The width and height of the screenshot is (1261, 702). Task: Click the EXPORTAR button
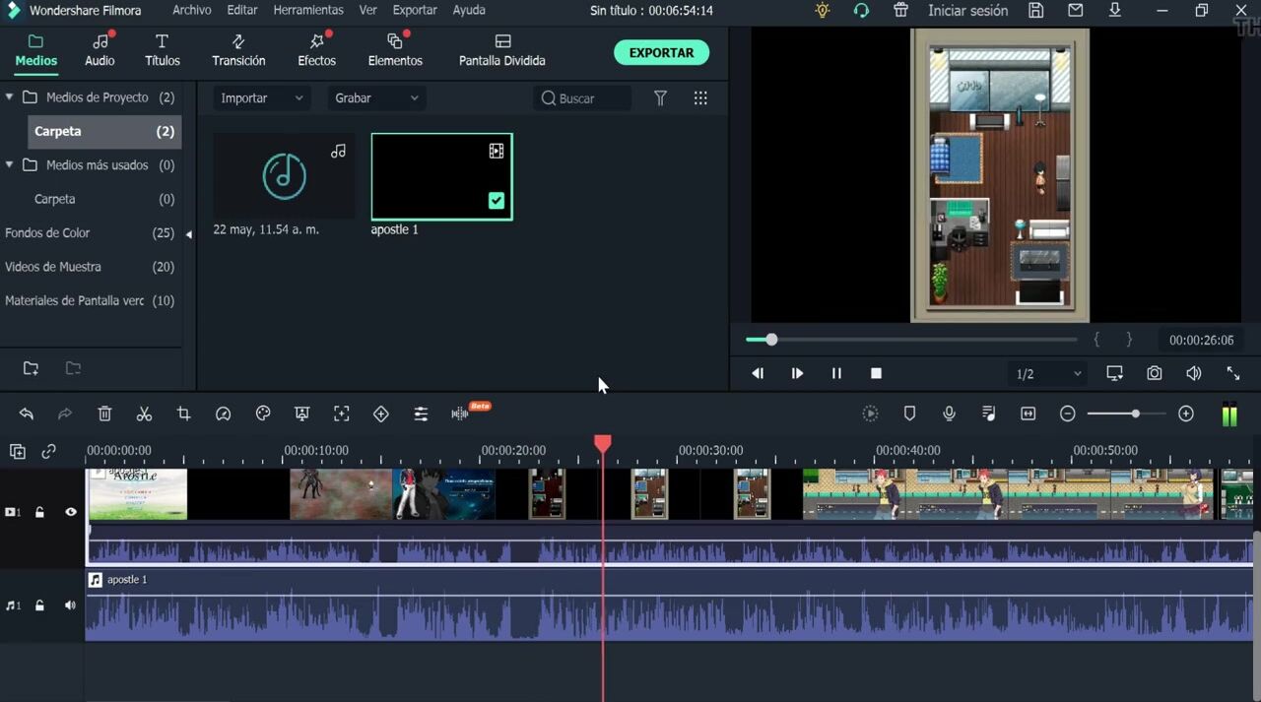point(661,53)
